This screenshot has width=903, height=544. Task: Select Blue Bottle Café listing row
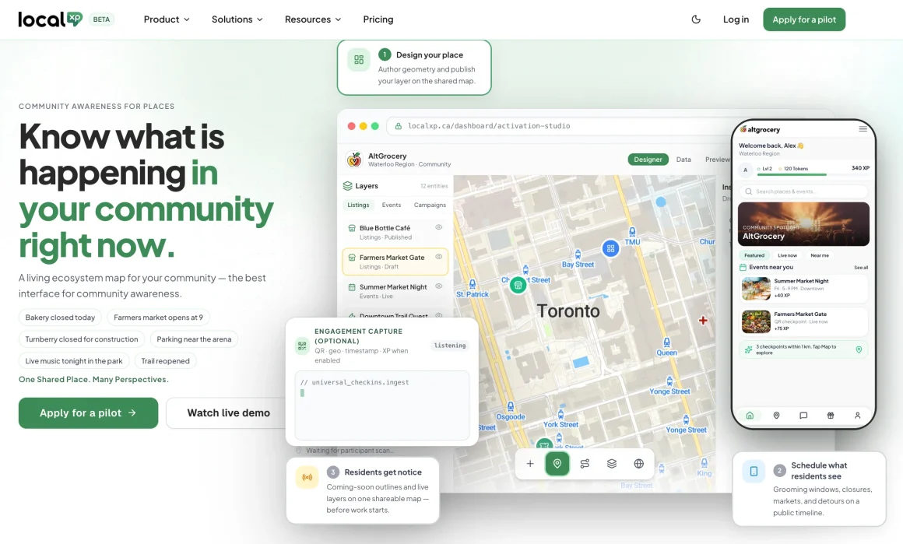click(x=395, y=232)
